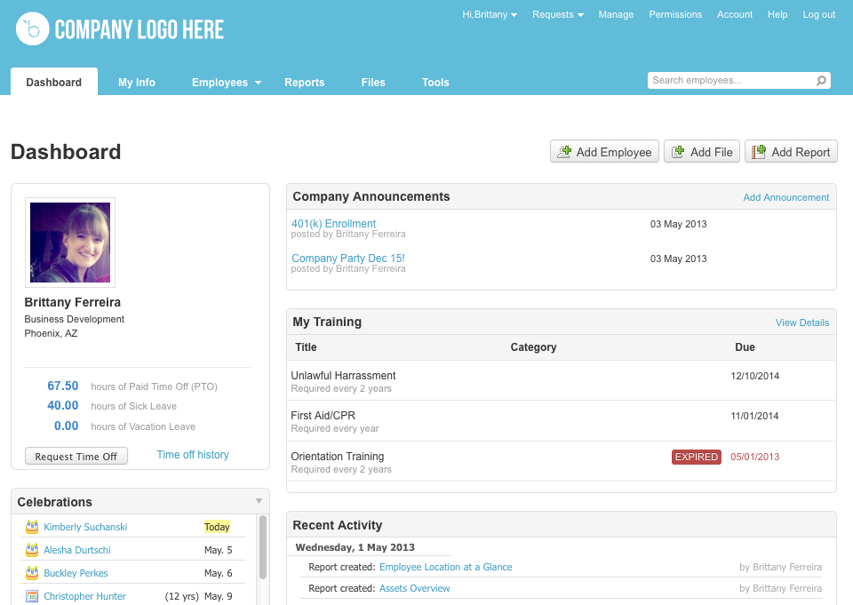Click the Celebrations list scrollbar
853x605 pixels.
coord(263,546)
